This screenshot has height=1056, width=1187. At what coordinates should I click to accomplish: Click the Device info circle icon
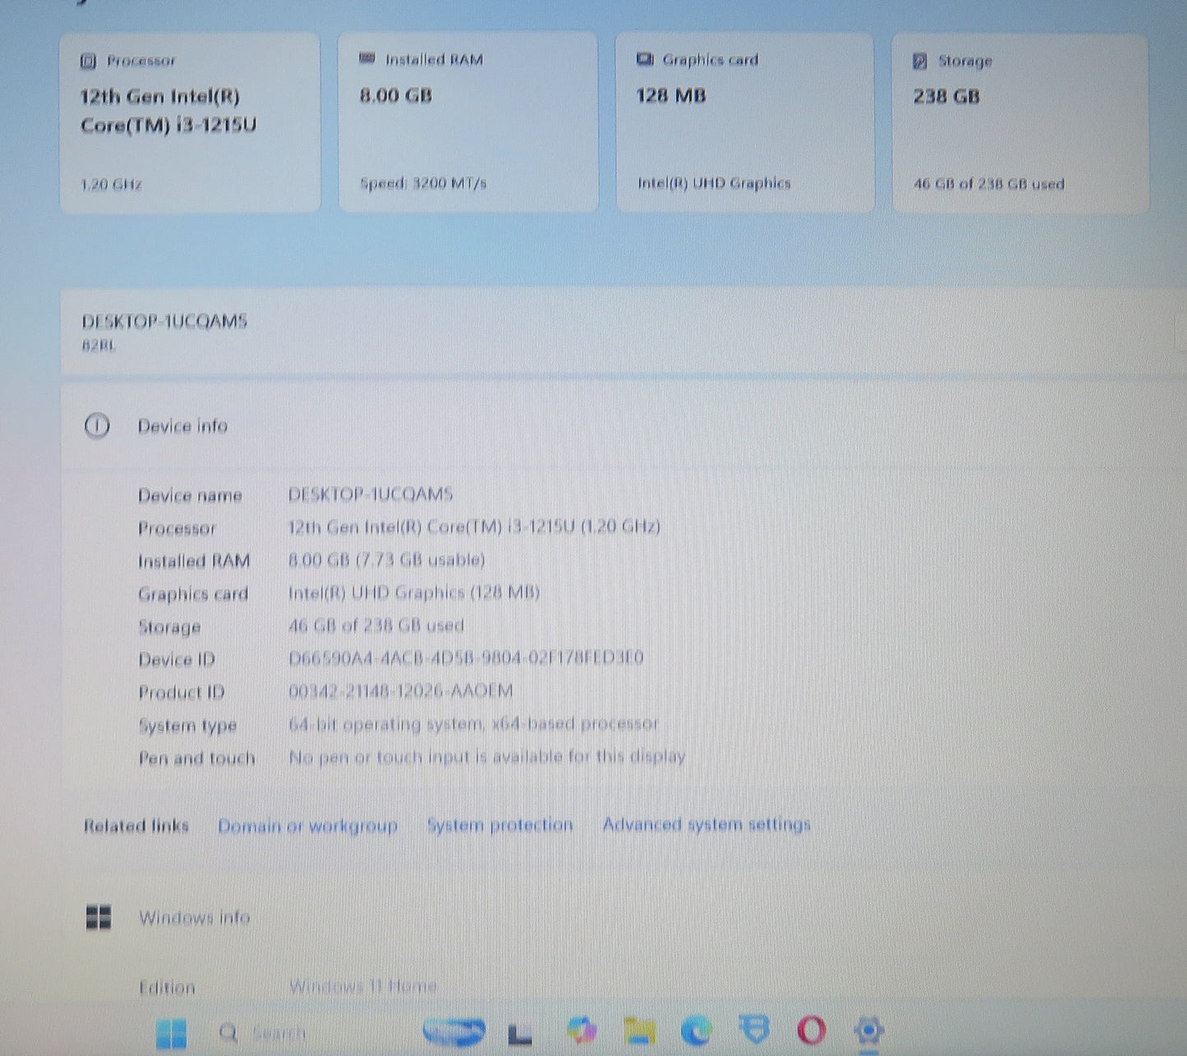click(x=97, y=426)
